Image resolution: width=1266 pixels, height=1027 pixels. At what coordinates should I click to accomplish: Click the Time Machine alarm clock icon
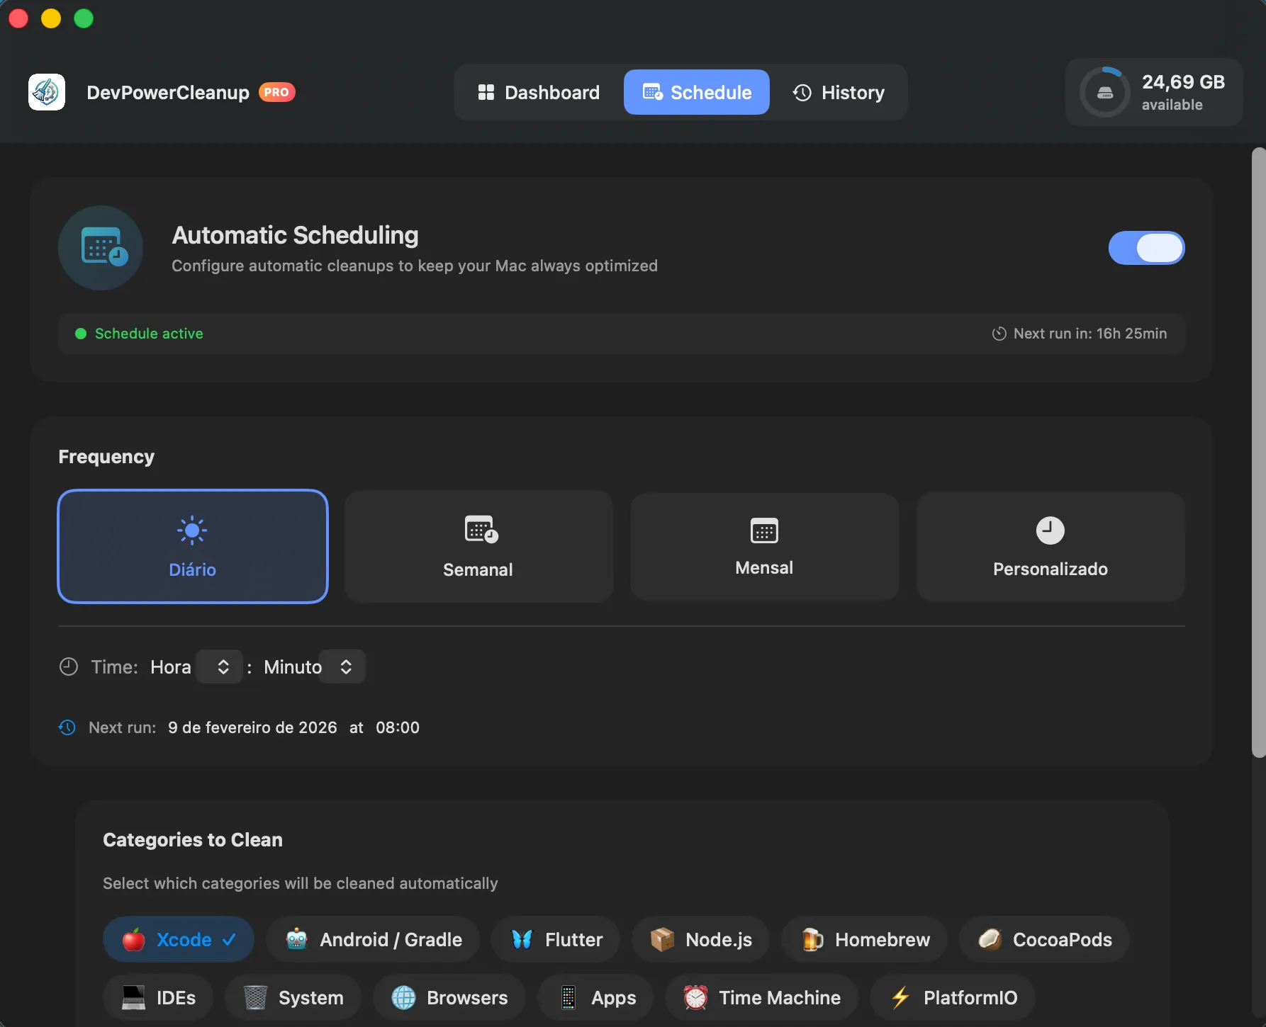pos(695,997)
